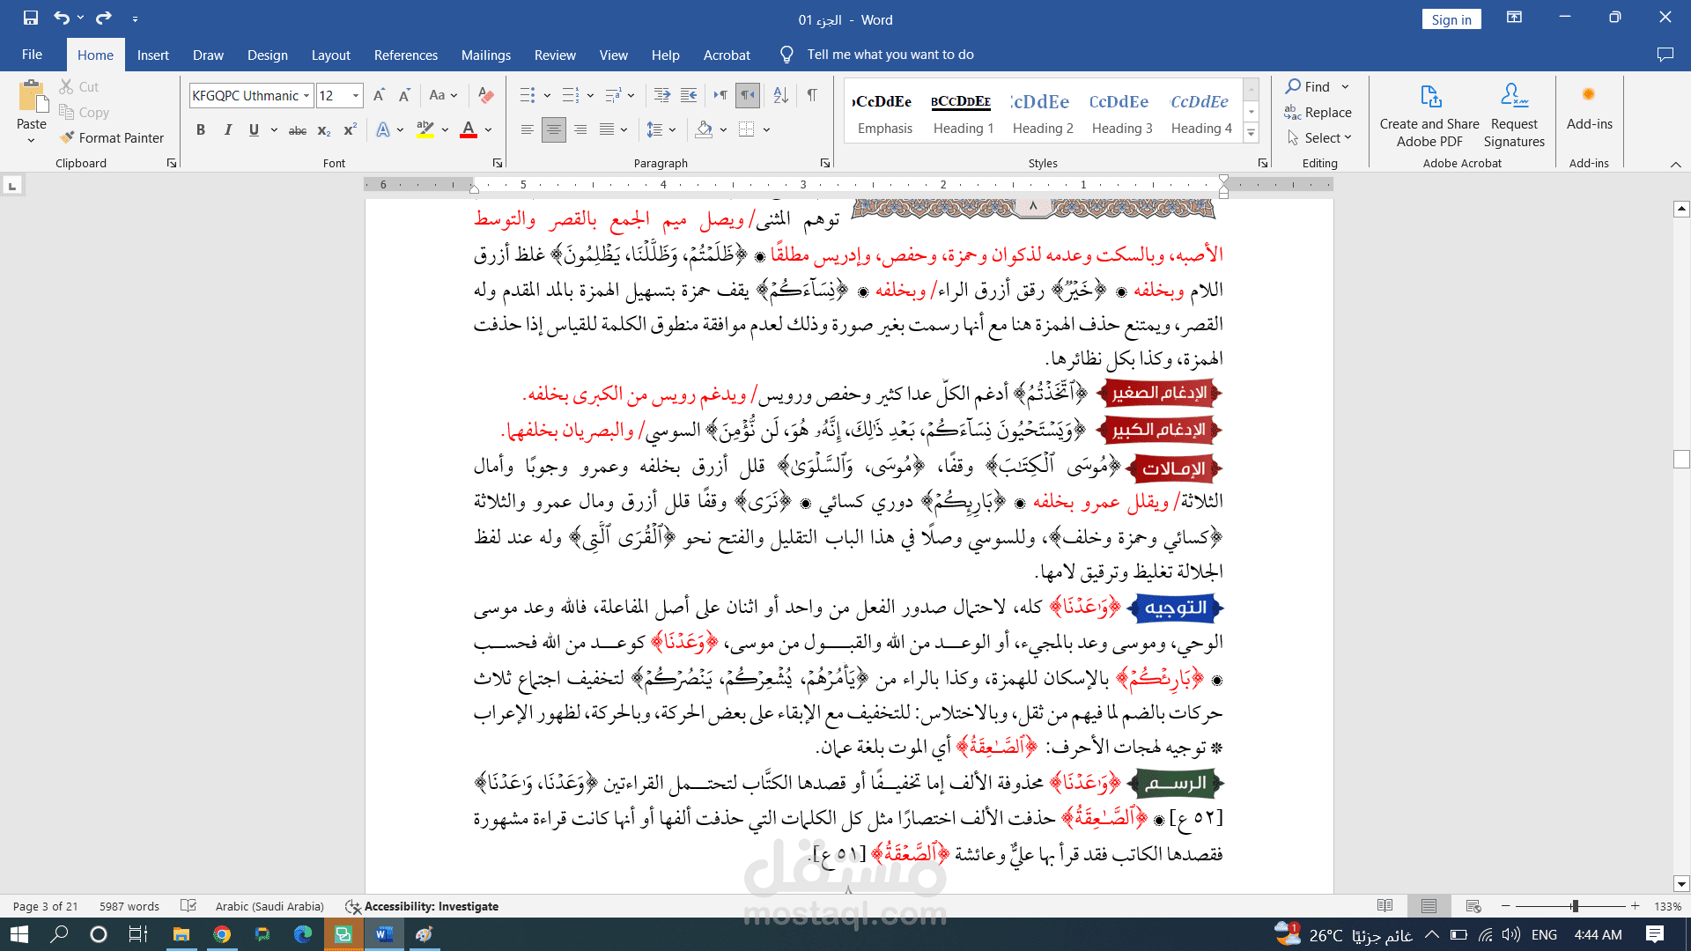Click the Format Painter button
Image resolution: width=1691 pixels, height=951 pixels.
[x=112, y=138]
